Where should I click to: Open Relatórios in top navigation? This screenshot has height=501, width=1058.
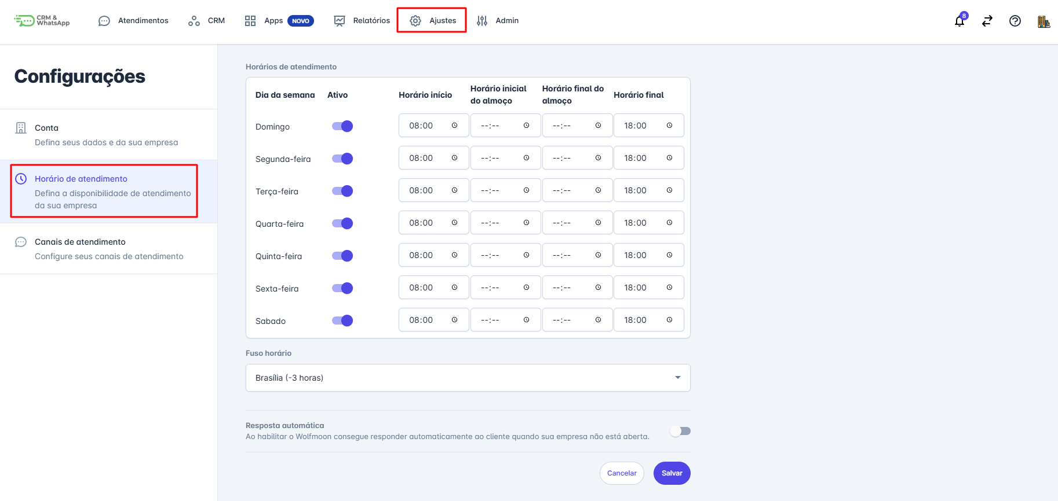click(x=362, y=21)
